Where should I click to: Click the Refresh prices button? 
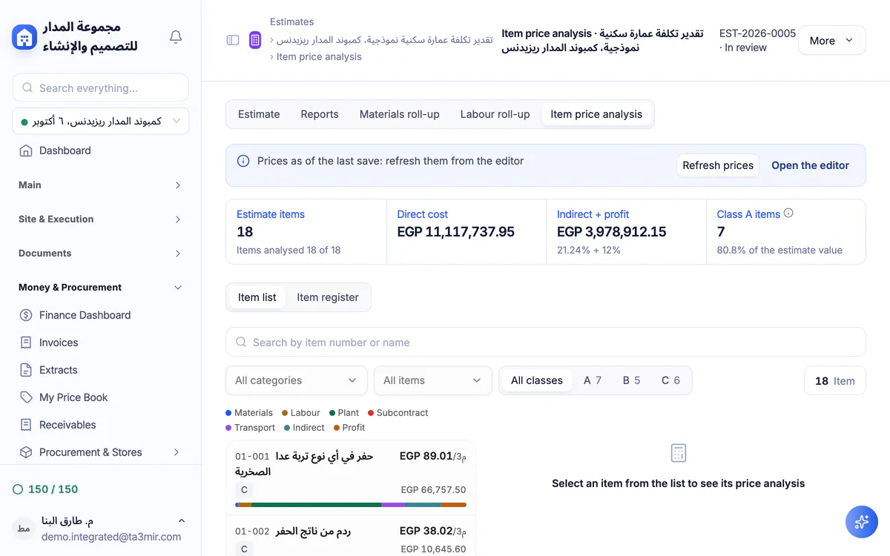[x=718, y=165]
